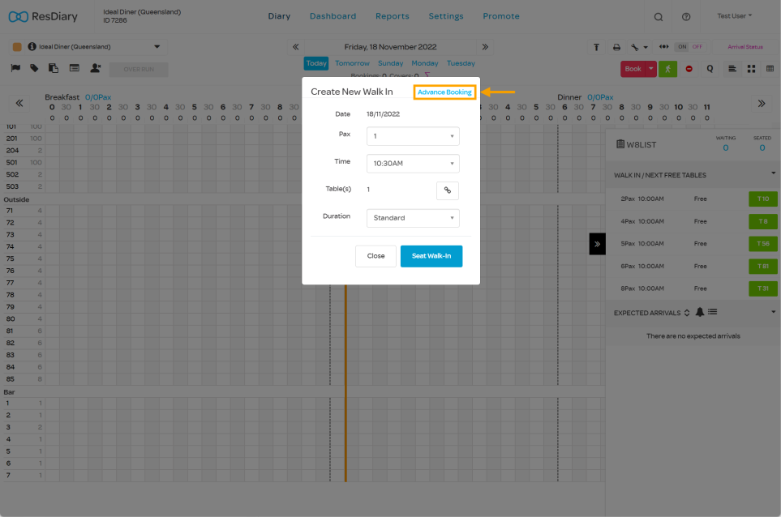This screenshot has width=781, height=517.
Task: Open the Advance Booking link
Action: click(x=444, y=92)
